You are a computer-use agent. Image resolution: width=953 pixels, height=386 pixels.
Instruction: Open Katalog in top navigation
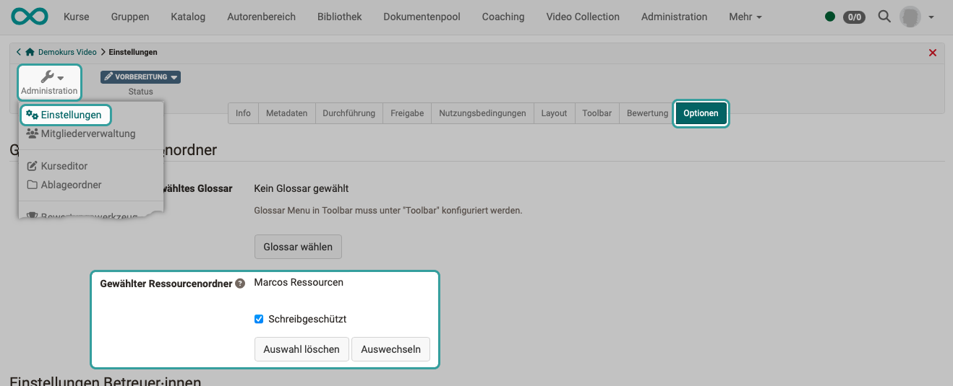(188, 17)
